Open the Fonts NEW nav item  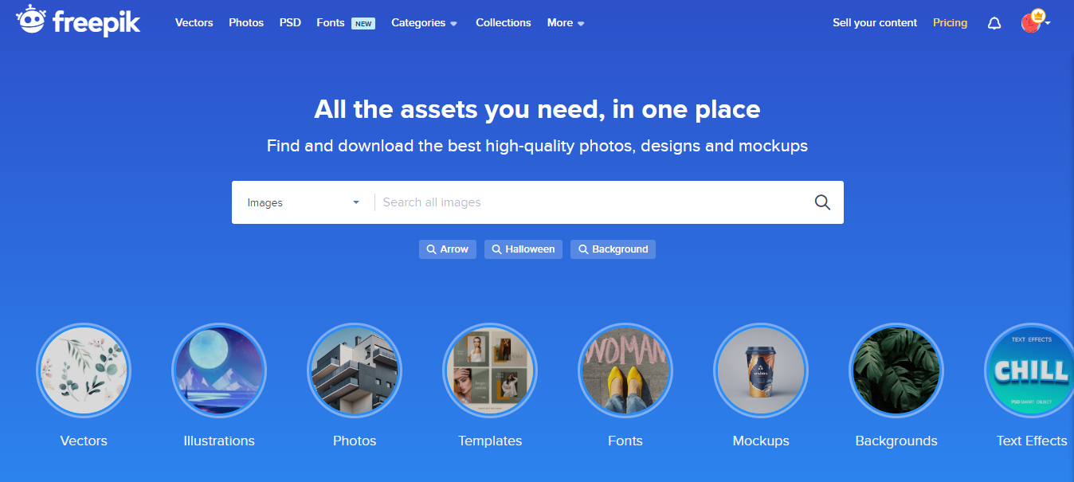[346, 23]
